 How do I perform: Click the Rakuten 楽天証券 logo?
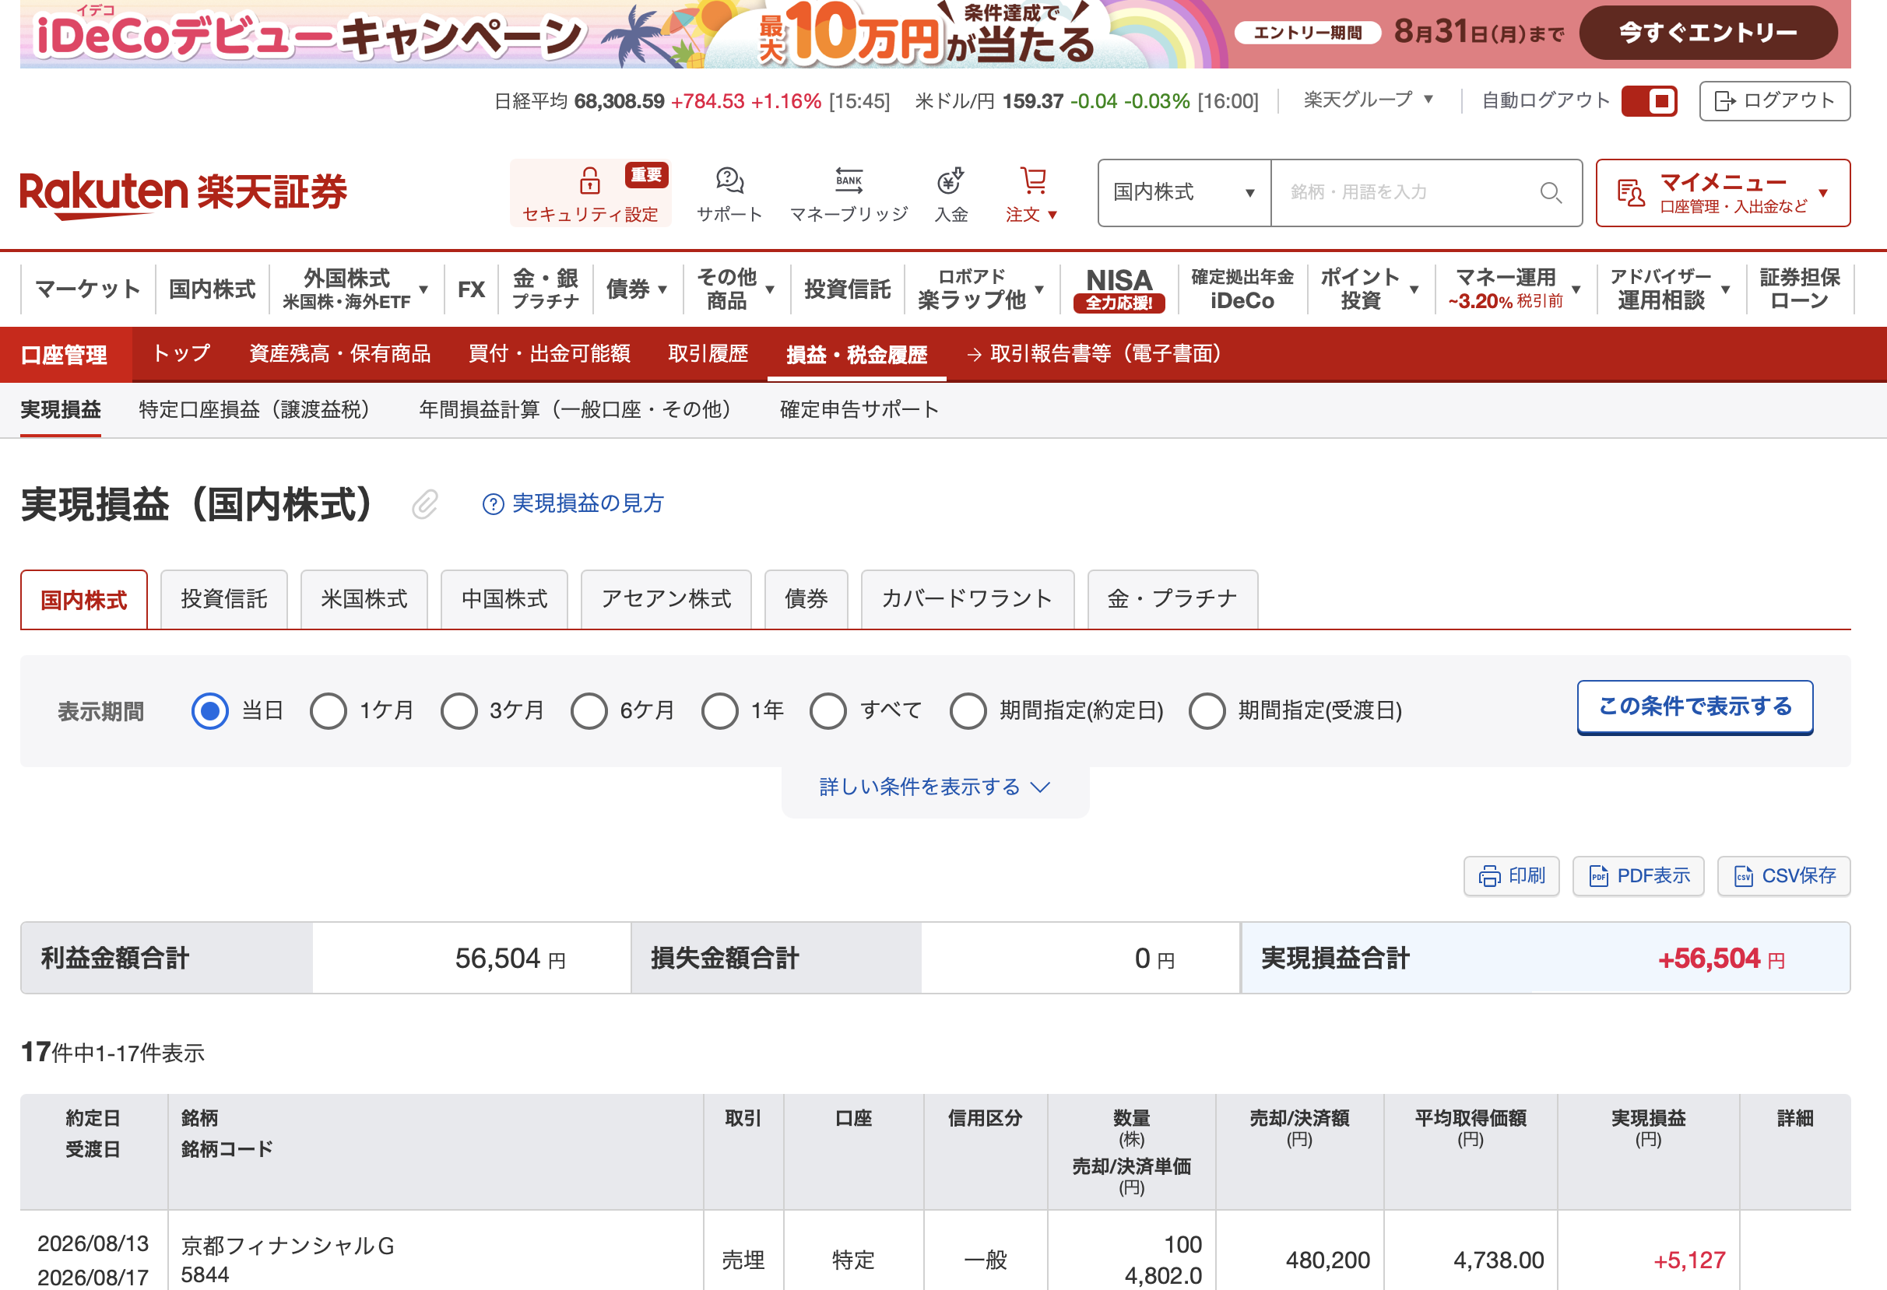pyautogui.click(x=184, y=193)
